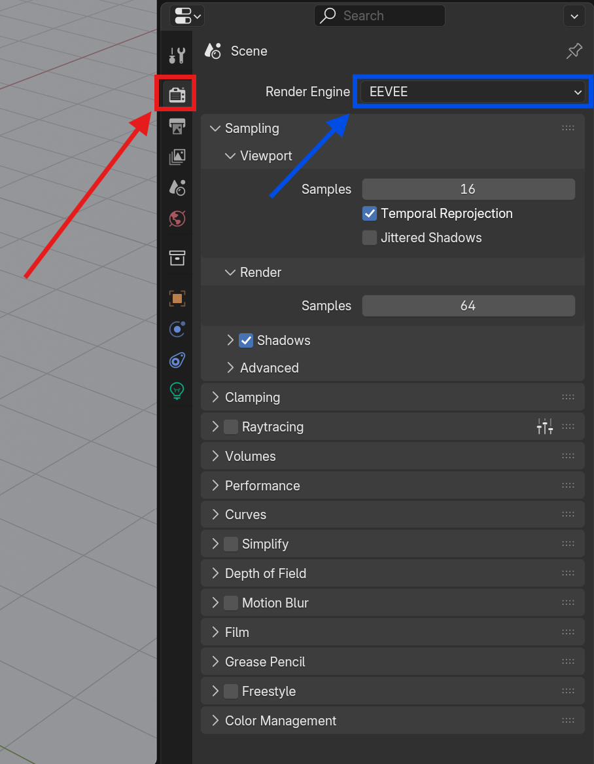The image size is (594, 764).
Task: Expand the Grease Pencil panel
Action: 215,662
